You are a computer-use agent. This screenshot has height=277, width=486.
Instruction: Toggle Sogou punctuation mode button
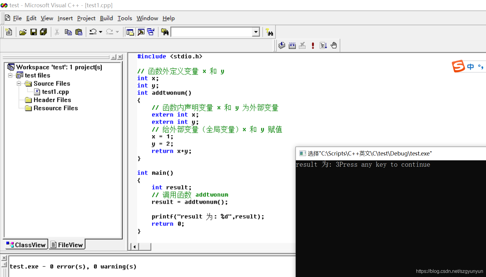[481, 67]
